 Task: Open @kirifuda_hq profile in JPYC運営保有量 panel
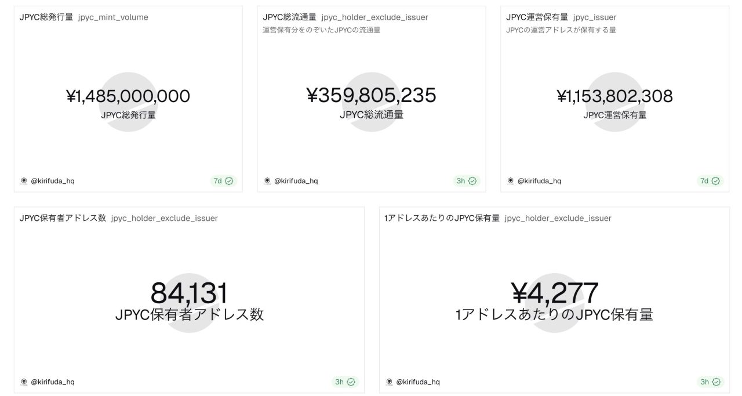point(539,181)
